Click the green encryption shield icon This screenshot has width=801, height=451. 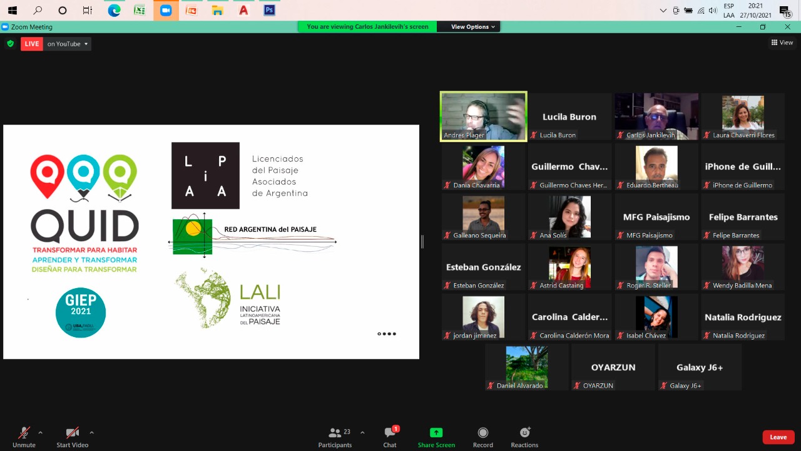click(10, 44)
